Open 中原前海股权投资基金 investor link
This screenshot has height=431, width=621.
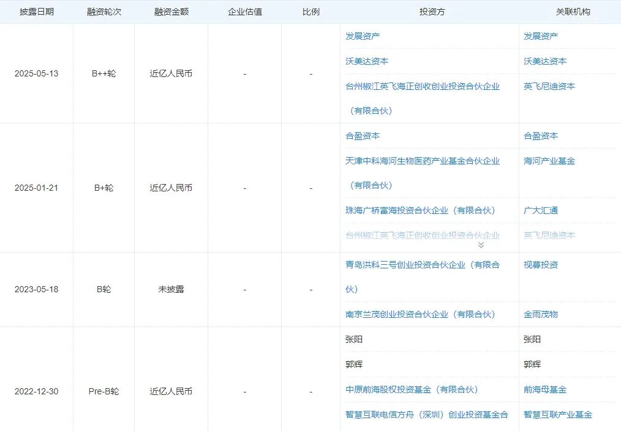click(412, 389)
